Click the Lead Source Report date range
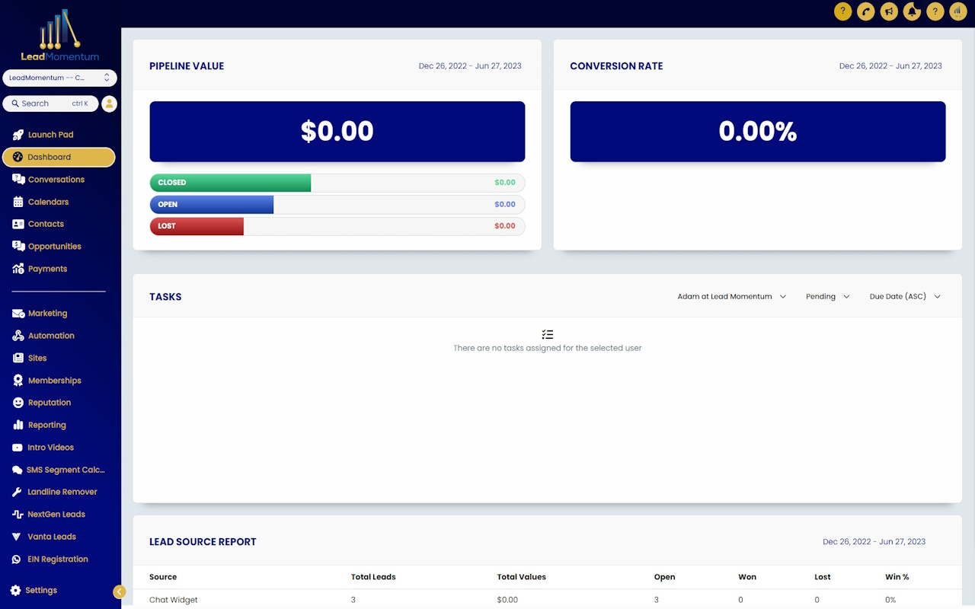 tap(874, 542)
